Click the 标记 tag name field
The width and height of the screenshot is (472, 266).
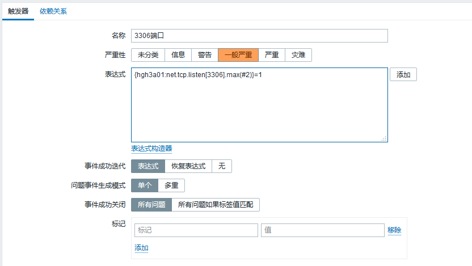tap(196, 230)
